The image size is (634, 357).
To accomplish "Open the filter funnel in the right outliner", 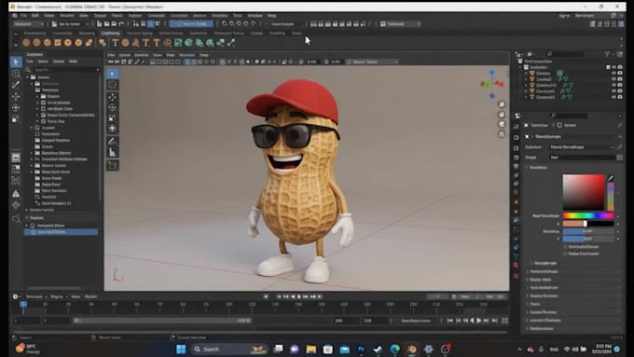I will click(x=607, y=54).
